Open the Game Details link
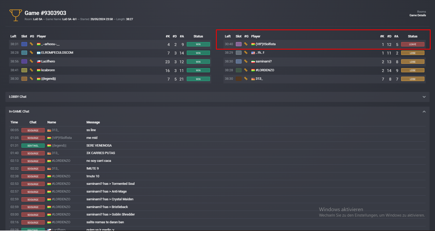Viewport: 435px width, 231px height. click(417, 15)
